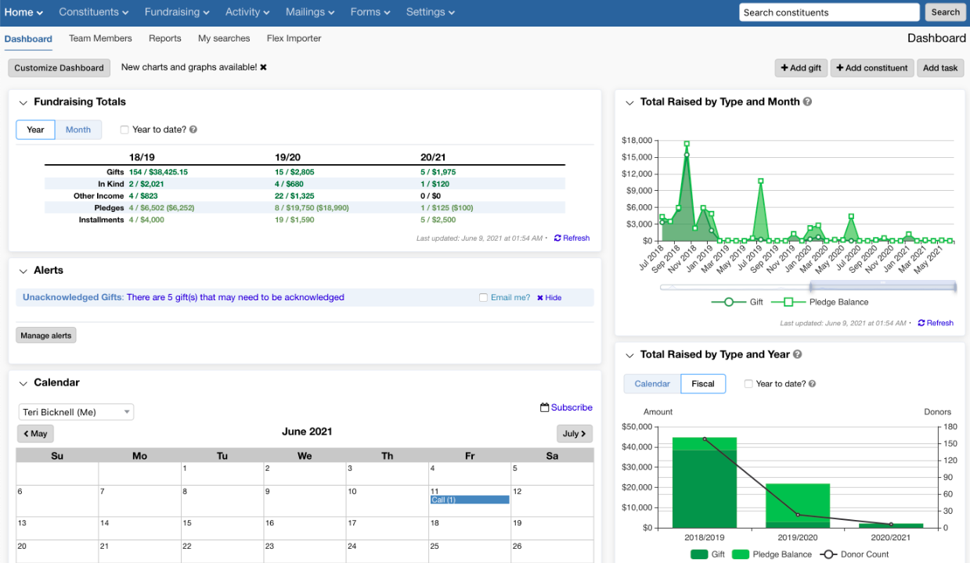Viewport: 970px width, 563px height.
Task: Dismiss the new charts notification X icon
Action: (x=264, y=67)
